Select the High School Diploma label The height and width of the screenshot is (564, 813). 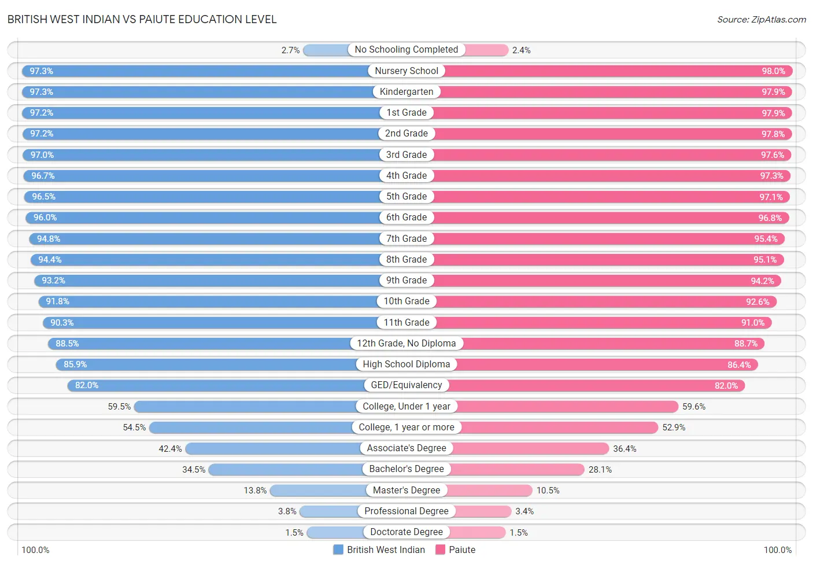[x=407, y=364]
